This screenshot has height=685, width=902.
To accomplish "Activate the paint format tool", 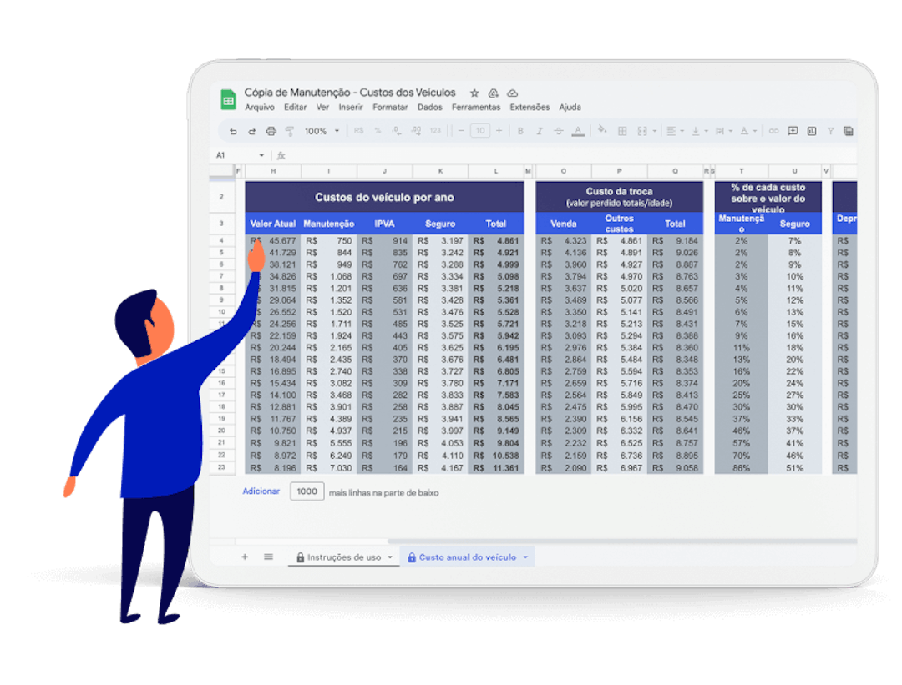I will (290, 131).
